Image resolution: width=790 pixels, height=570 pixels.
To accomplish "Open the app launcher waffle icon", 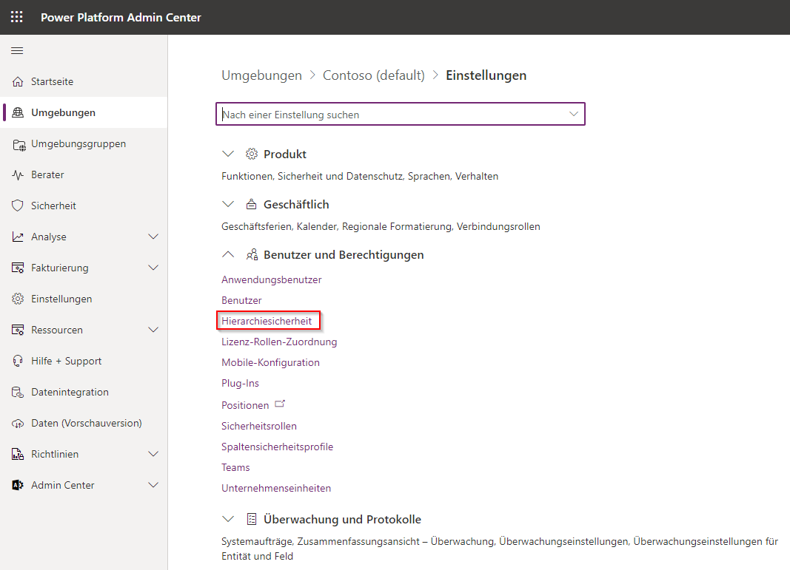I will click(x=16, y=17).
